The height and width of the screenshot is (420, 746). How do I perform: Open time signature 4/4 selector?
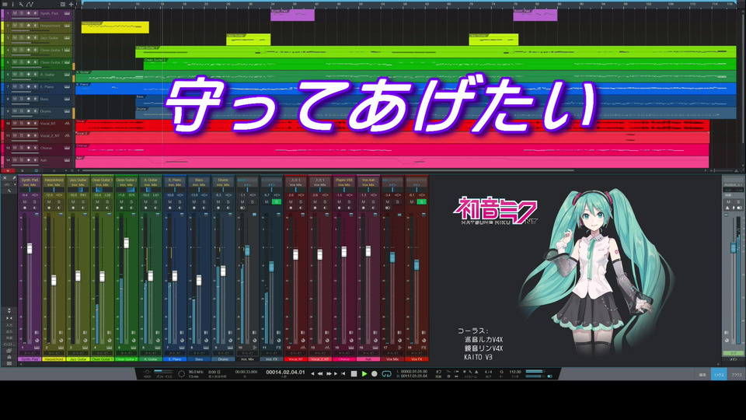[x=488, y=372]
